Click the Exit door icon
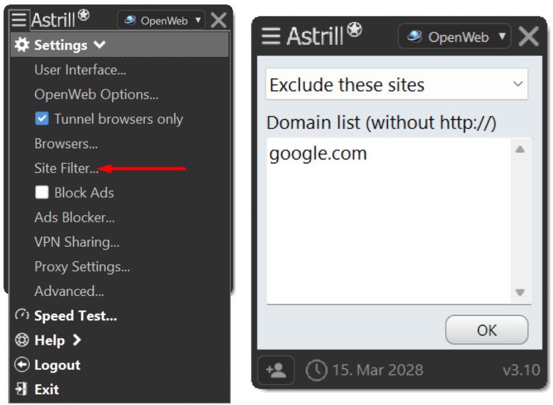 (21, 389)
